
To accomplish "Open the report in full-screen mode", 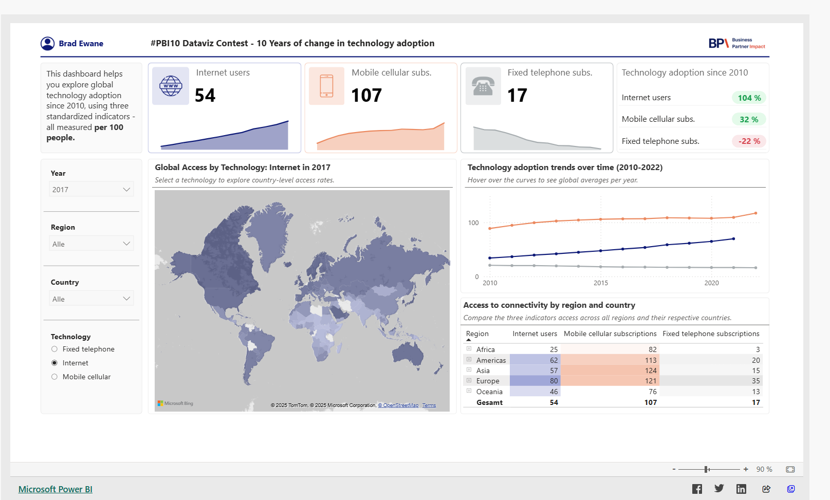I will pyautogui.click(x=791, y=489).
